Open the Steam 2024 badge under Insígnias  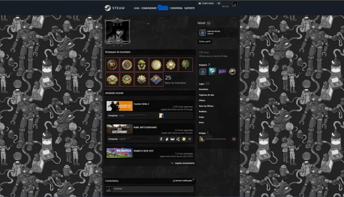212,71
